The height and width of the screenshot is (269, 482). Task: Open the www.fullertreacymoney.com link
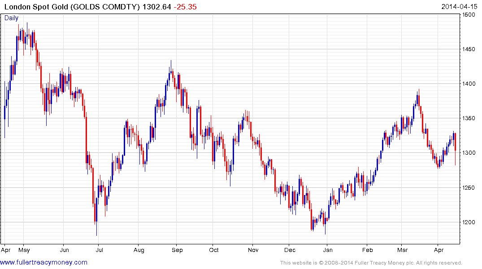pyautogui.click(x=43, y=262)
